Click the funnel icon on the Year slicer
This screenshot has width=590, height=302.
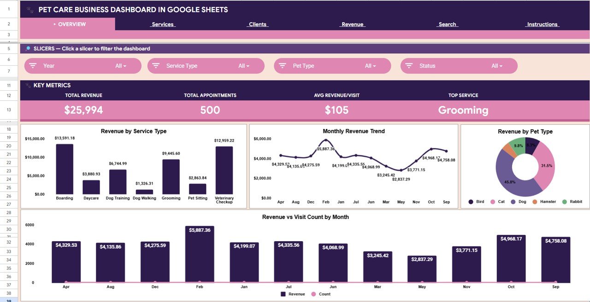coord(34,65)
